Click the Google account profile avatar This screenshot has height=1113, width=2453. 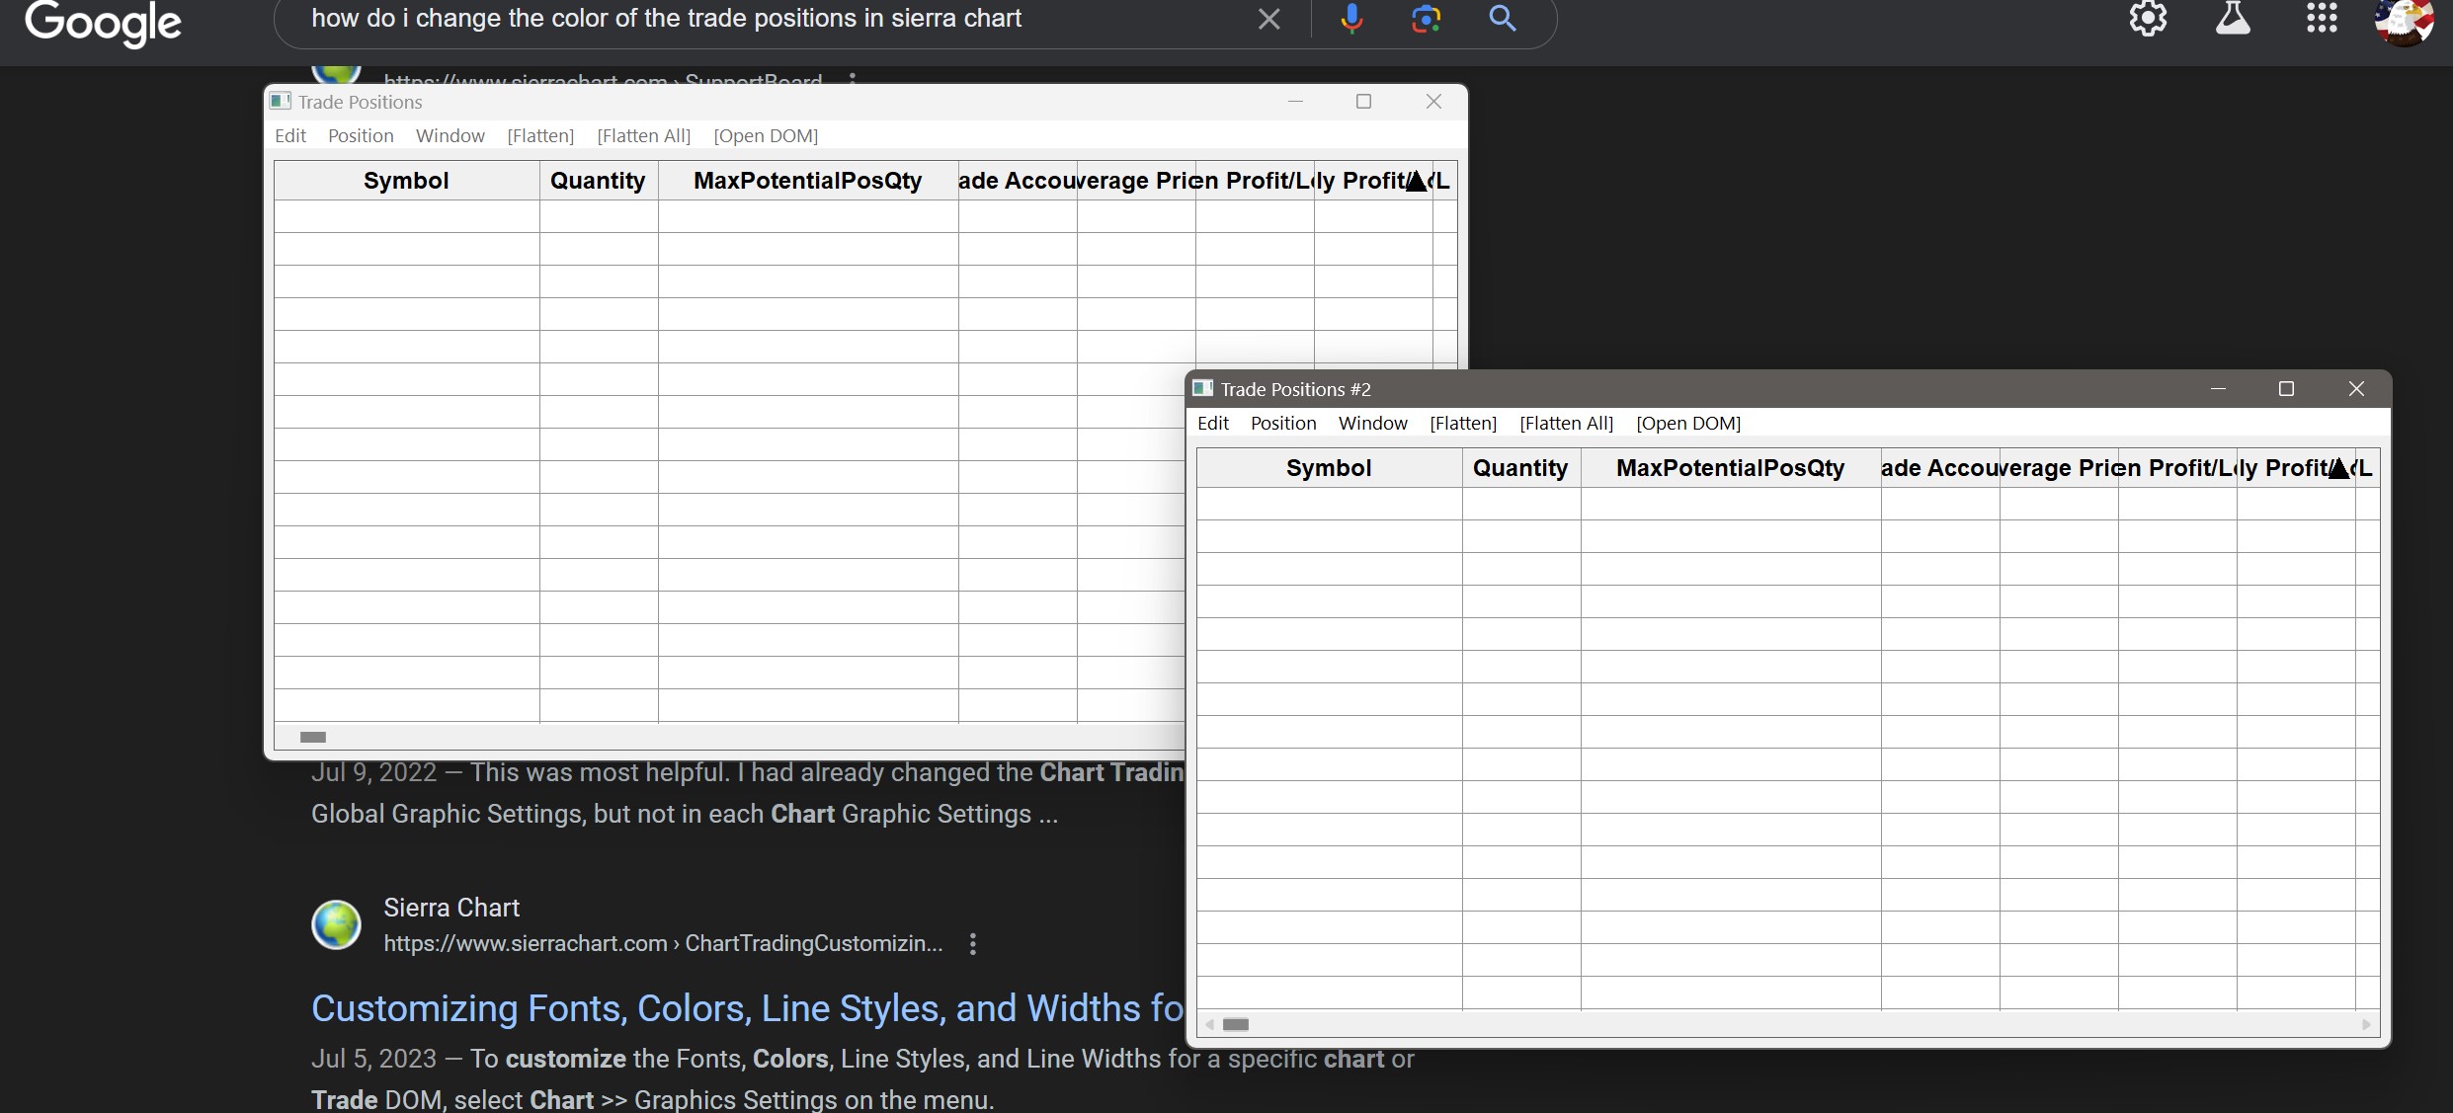2403,21
